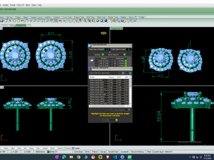Image resolution: width=214 pixels, height=160 pixels.
Task: Click the Save Report button
Action: pyautogui.click(x=116, y=55)
